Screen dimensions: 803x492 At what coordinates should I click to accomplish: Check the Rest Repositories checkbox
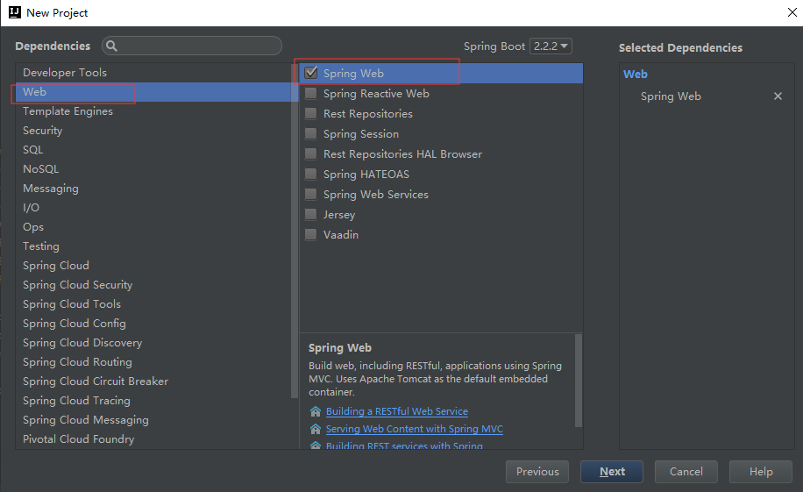tap(310, 114)
